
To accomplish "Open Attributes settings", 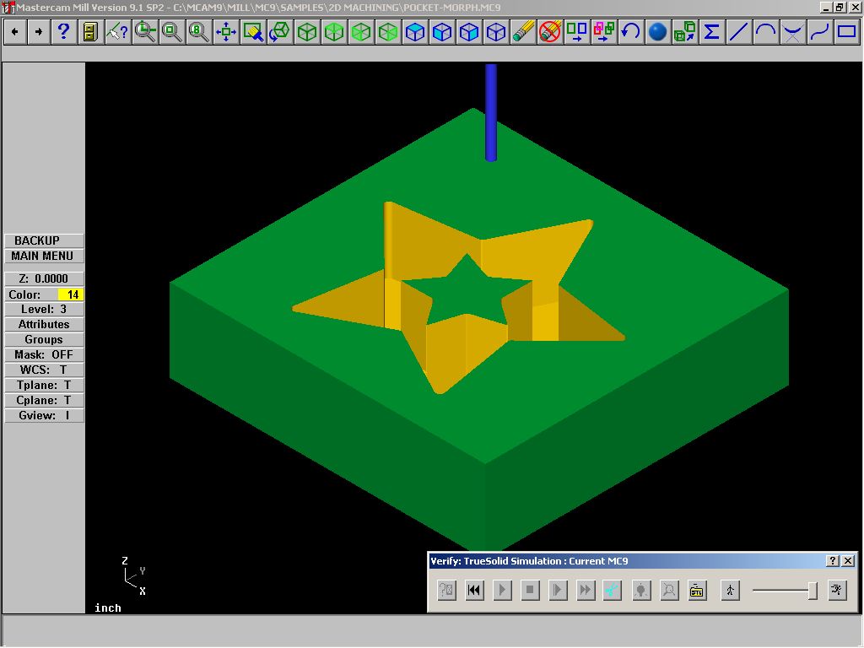I will tap(44, 325).
